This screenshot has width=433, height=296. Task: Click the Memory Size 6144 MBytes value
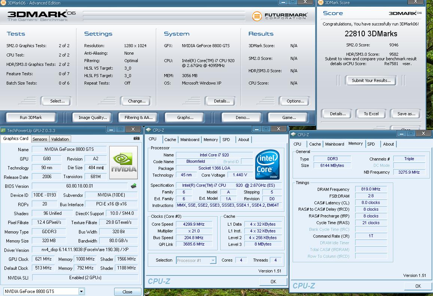coord(332,165)
